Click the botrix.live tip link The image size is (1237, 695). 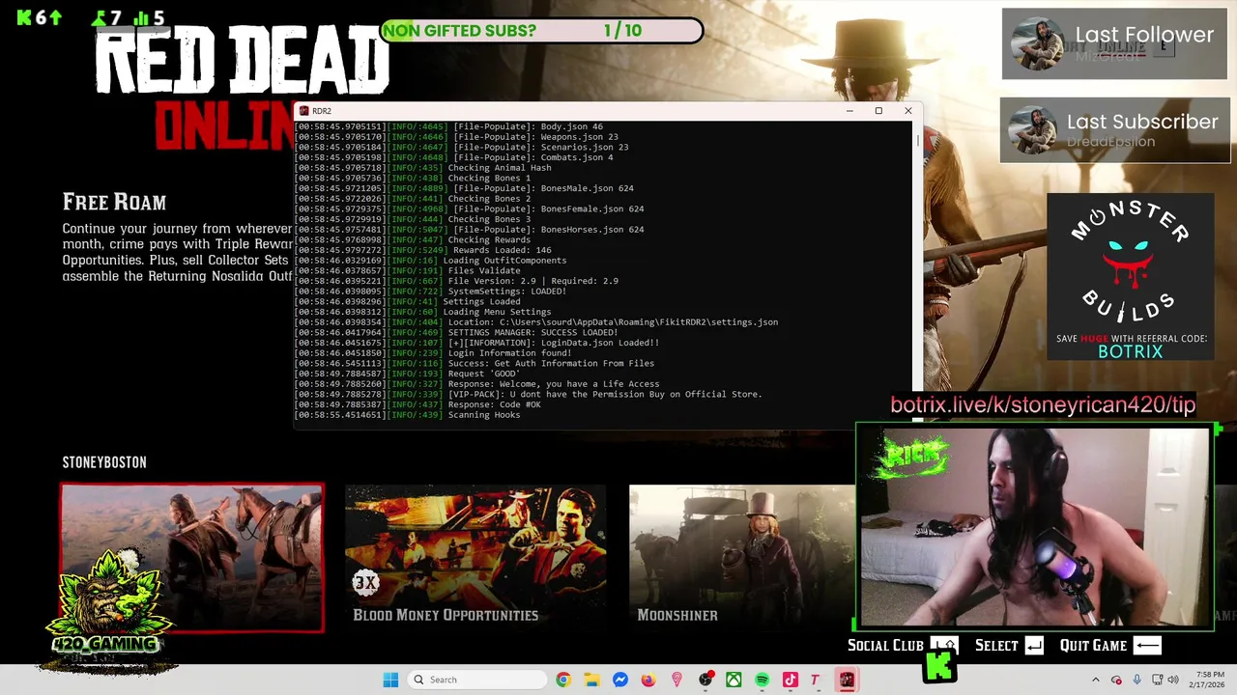pos(1043,405)
